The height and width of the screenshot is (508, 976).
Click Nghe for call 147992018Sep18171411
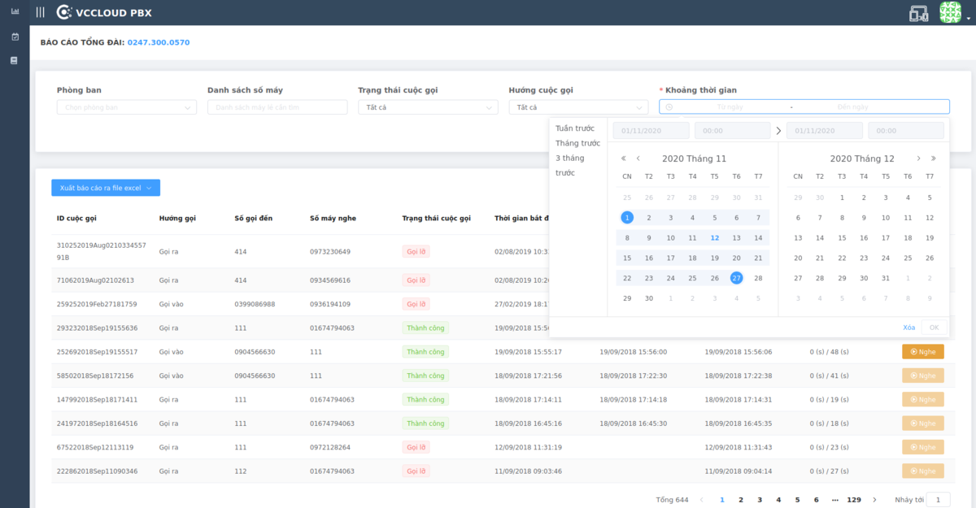[923, 399]
